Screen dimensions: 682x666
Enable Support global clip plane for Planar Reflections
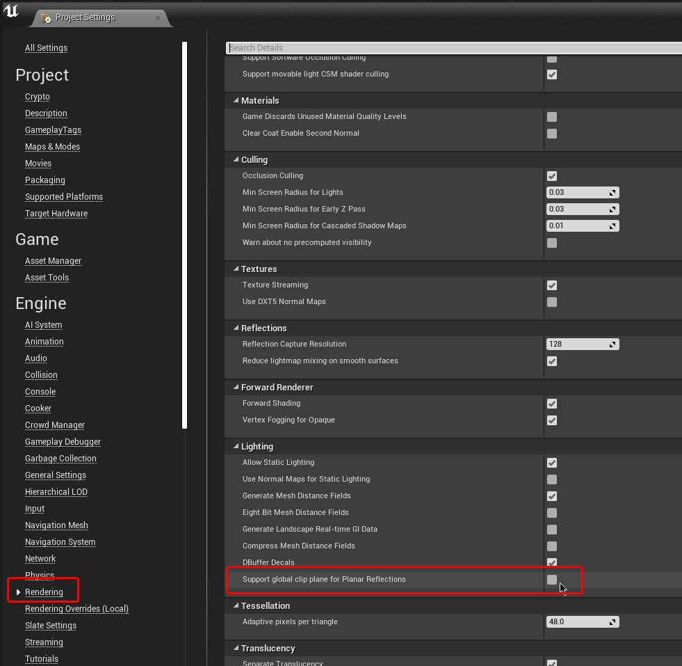[552, 580]
